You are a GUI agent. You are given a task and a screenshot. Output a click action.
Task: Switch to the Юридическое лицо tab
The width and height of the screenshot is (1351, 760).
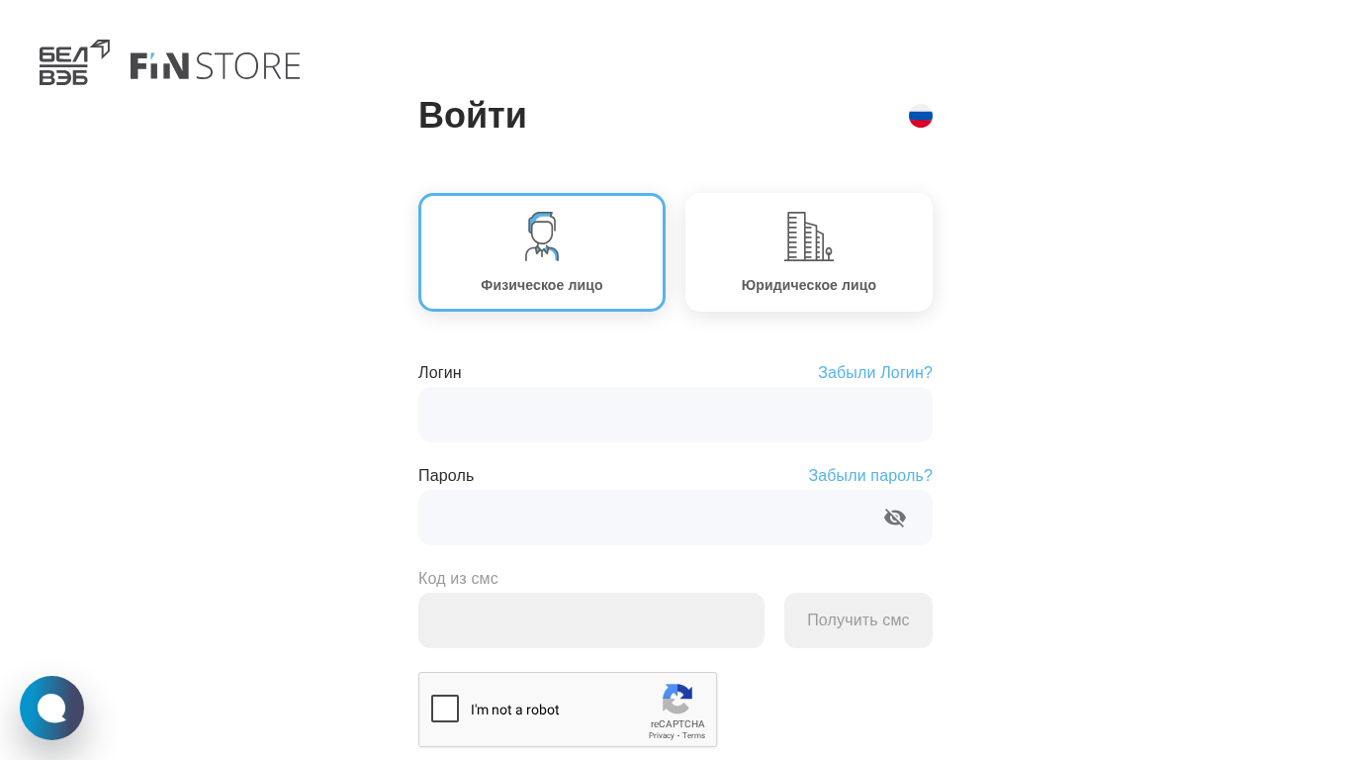[809, 285]
